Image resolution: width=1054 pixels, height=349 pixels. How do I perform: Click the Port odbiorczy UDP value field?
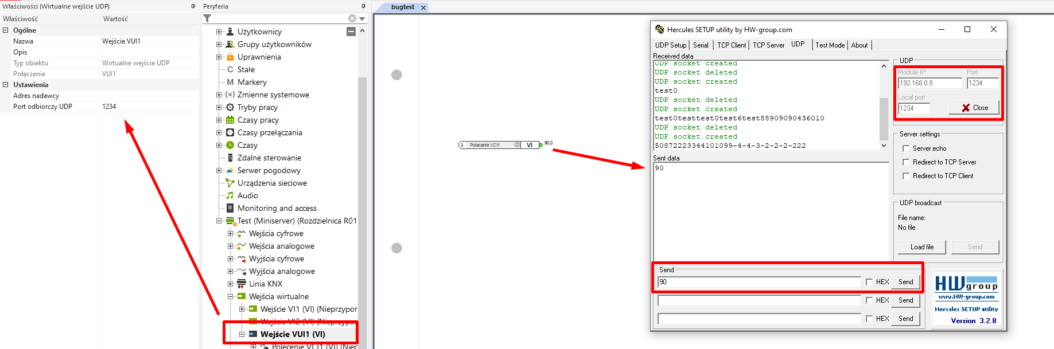149,107
